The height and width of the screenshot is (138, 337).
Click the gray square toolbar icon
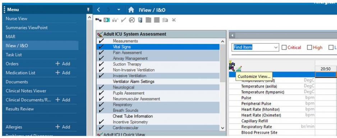tap(157, 20)
